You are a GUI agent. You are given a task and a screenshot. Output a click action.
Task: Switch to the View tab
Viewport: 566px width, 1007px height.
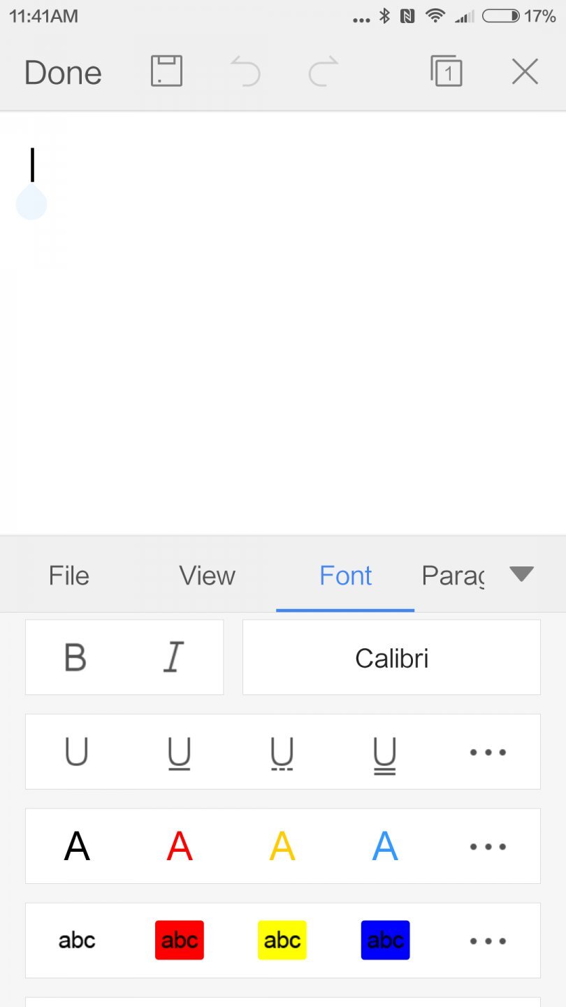pos(207,576)
